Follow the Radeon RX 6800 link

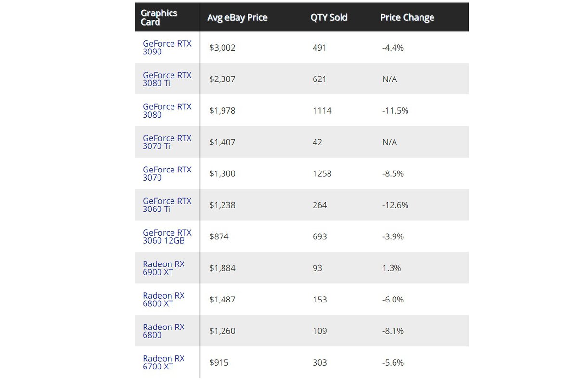point(163,331)
